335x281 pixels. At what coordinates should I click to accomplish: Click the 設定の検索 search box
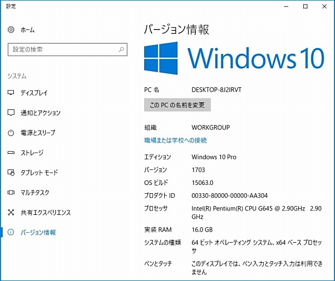[67, 49]
